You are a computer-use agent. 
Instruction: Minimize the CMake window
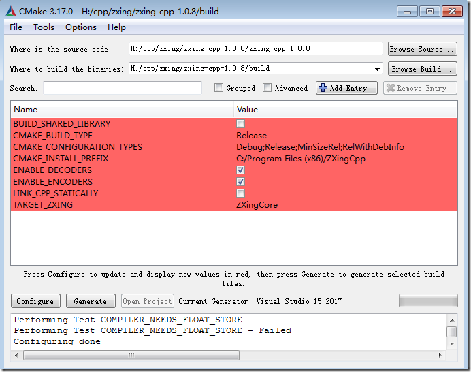tap(407, 12)
